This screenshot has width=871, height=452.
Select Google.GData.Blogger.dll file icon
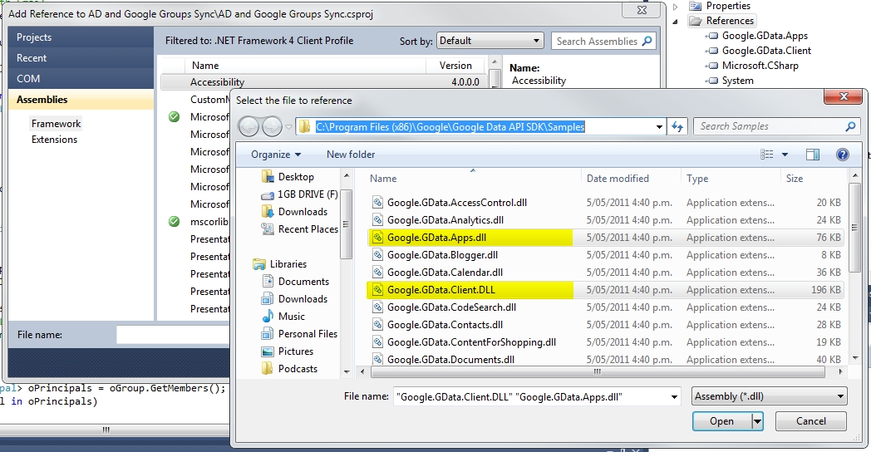(377, 255)
